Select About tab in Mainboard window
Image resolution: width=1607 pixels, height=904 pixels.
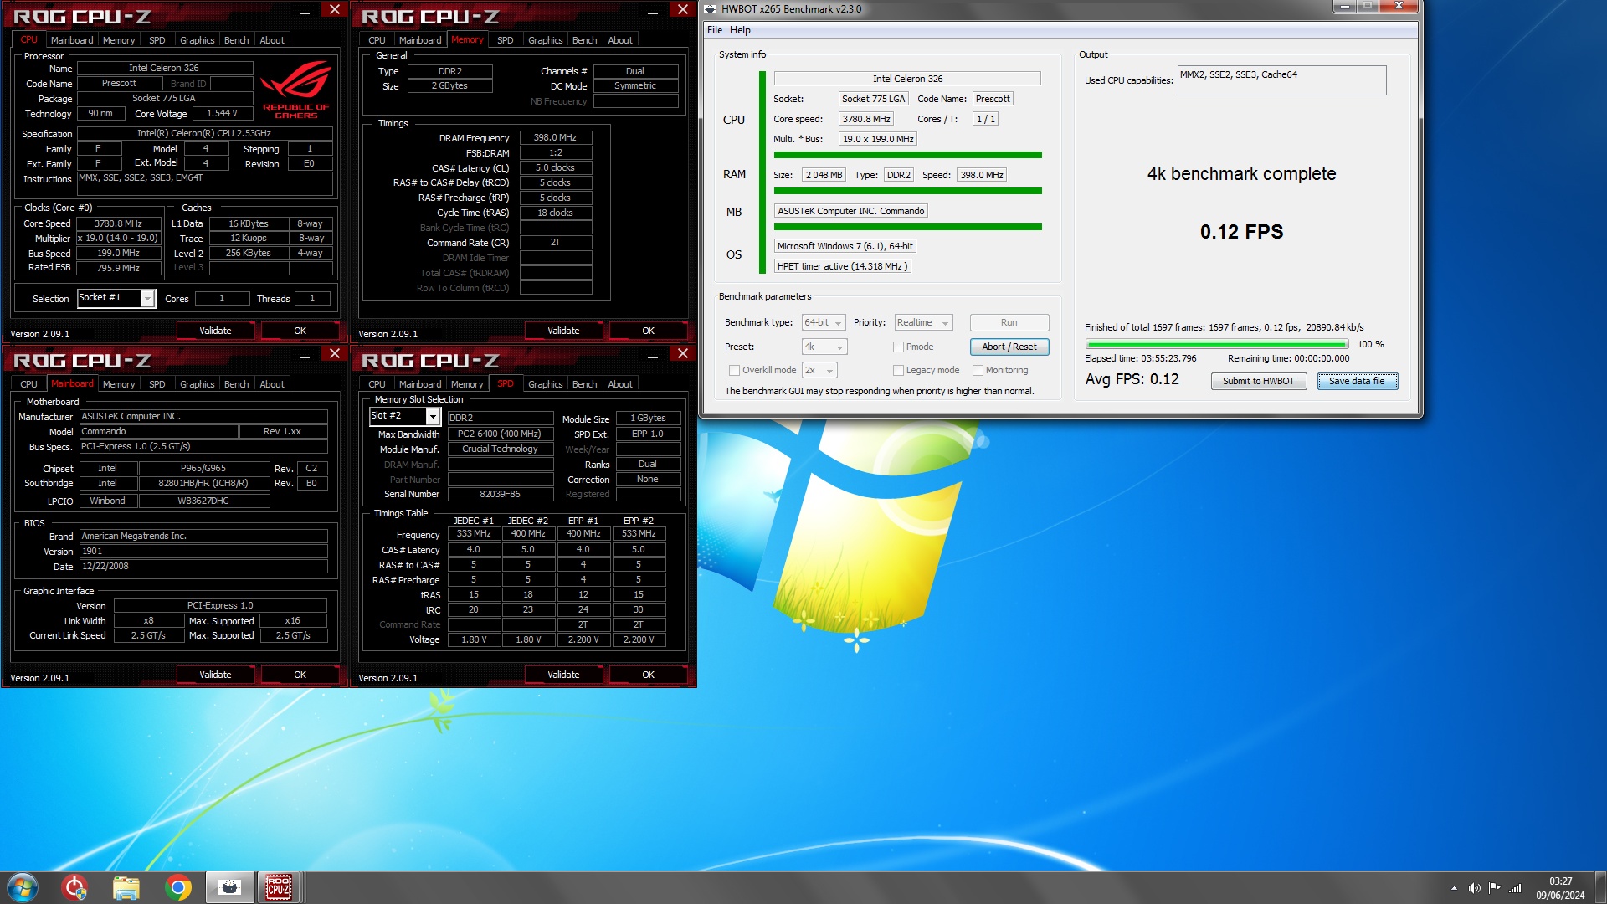tap(272, 384)
